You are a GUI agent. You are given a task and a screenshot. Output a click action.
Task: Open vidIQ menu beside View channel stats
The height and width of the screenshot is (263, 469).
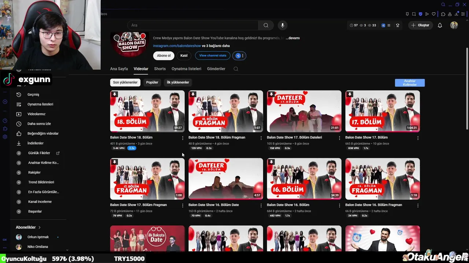[x=239, y=56]
